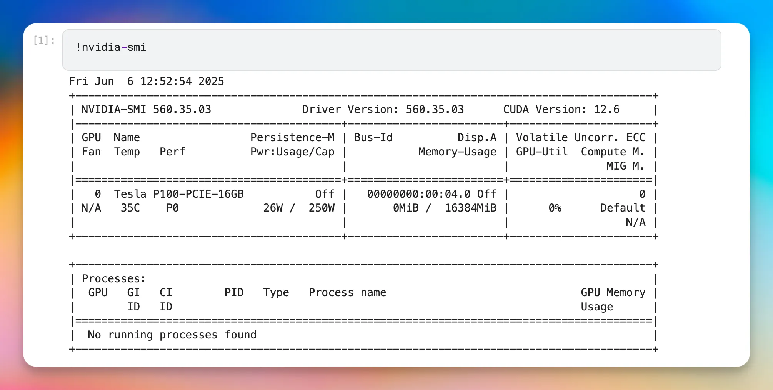
Task: Click the [1]: cell execution prompt
Action: [x=44, y=40]
